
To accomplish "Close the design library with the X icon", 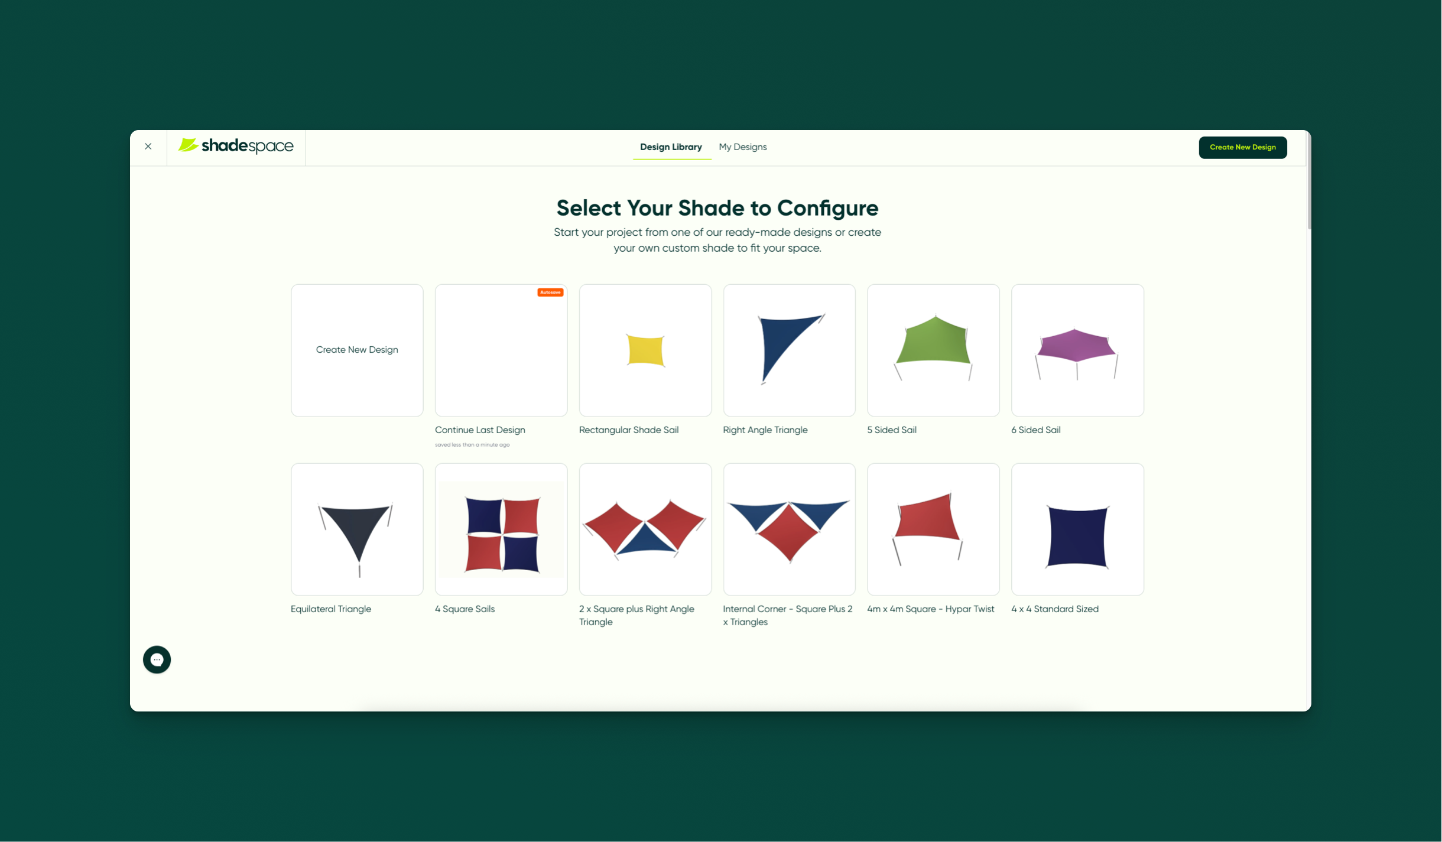I will pos(148,147).
